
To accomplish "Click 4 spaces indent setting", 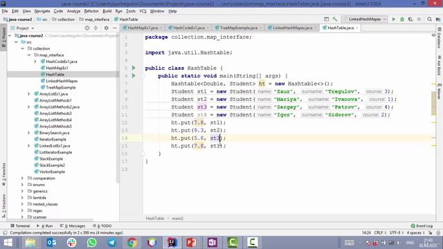I will pyautogui.click(x=415, y=233).
